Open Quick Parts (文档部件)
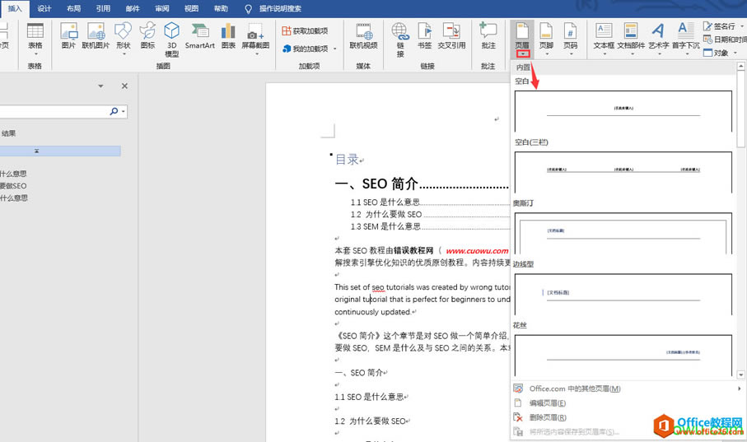The image size is (747, 442). (x=631, y=39)
